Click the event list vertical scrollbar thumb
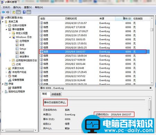Image resolution: width=156 pixels, height=135 pixels. [152, 29]
